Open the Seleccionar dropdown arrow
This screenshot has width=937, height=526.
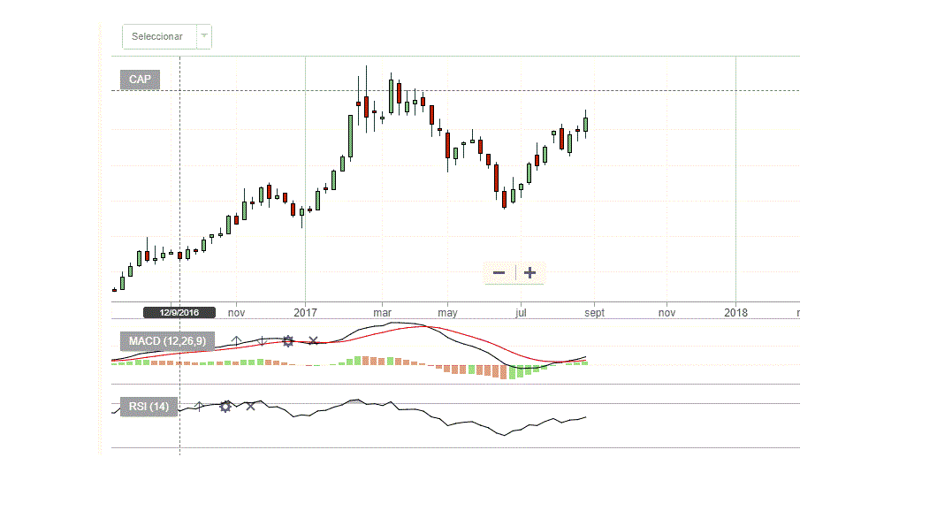pos(204,36)
